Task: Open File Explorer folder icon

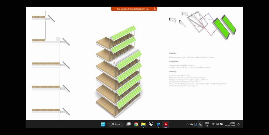Action: point(143,124)
